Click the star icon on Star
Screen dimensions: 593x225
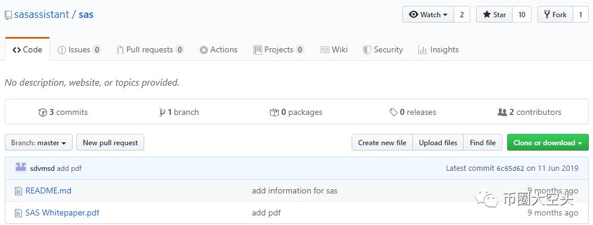[487, 14]
